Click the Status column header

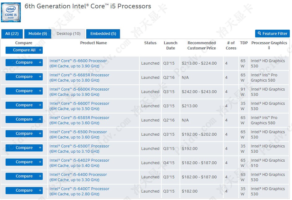pyautogui.click(x=150, y=43)
